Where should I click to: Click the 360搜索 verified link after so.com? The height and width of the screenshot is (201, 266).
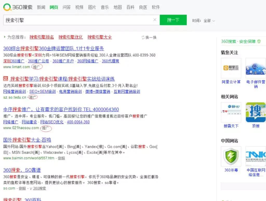pyautogui.click(x=39, y=188)
